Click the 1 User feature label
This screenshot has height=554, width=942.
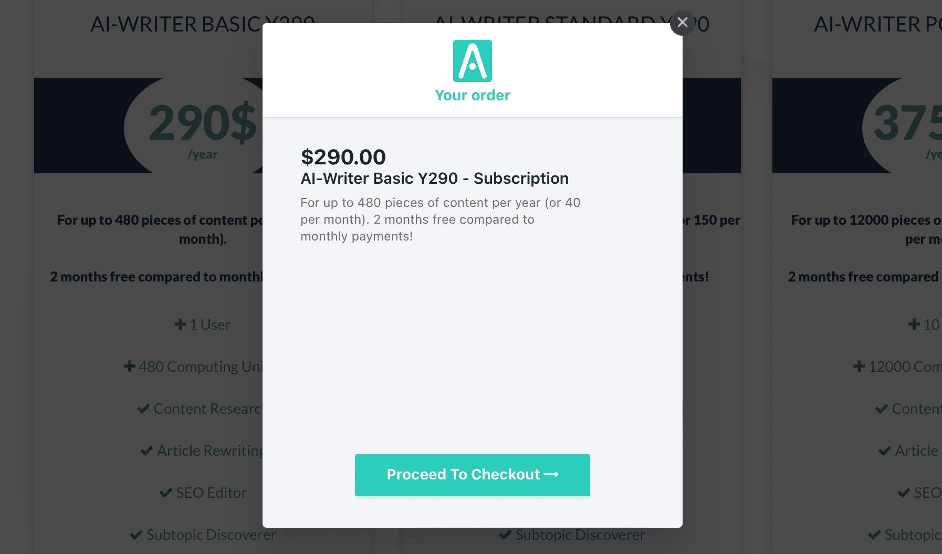tap(210, 325)
